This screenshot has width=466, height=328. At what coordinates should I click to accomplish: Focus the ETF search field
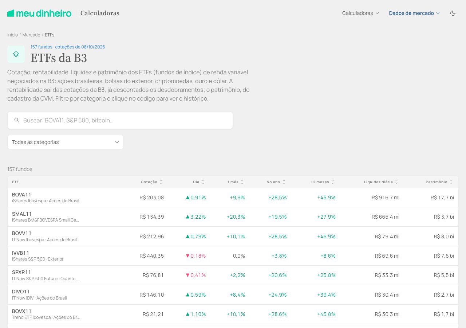click(120, 120)
